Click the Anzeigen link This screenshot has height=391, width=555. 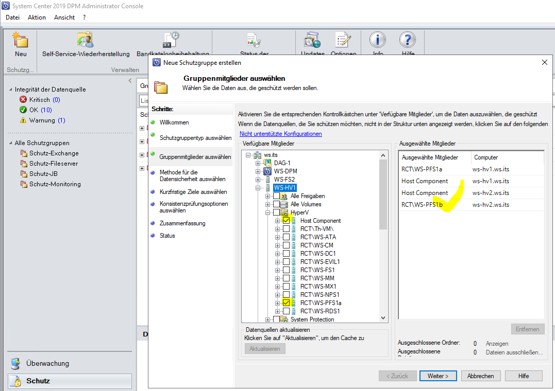(x=497, y=344)
